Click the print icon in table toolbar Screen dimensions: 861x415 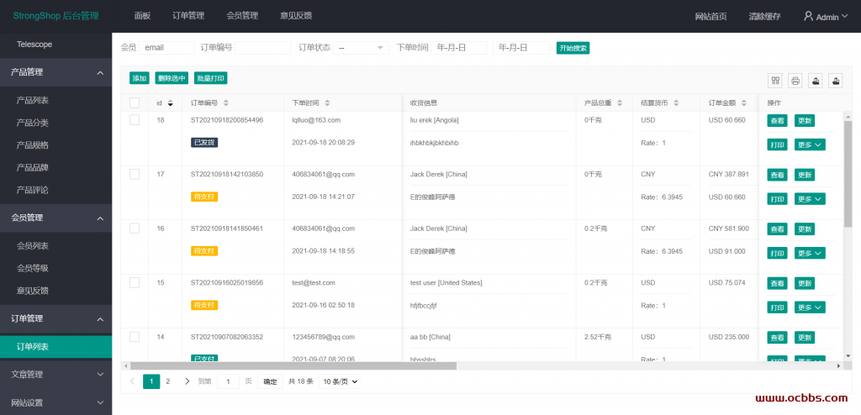click(795, 81)
